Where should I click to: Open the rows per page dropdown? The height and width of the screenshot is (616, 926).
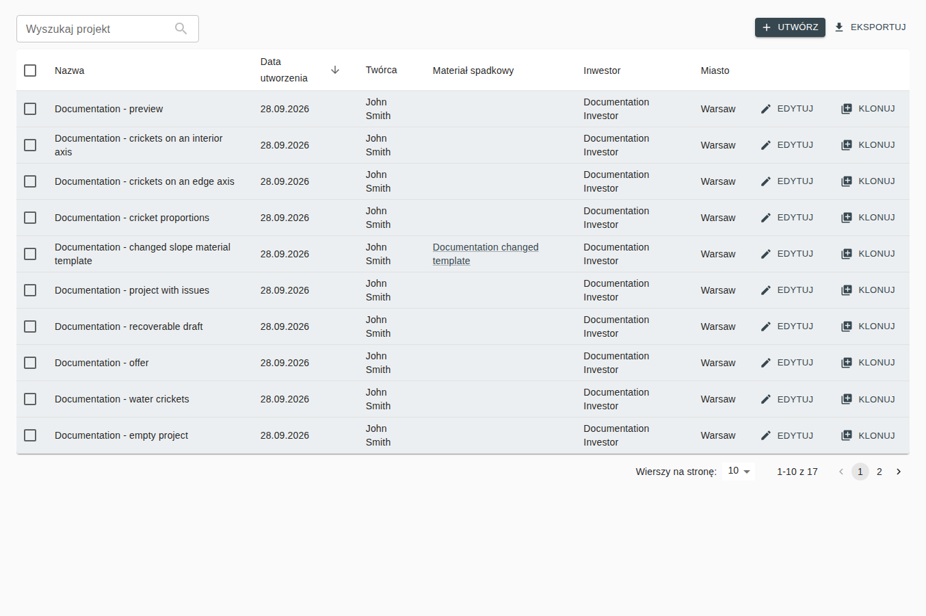point(739,471)
